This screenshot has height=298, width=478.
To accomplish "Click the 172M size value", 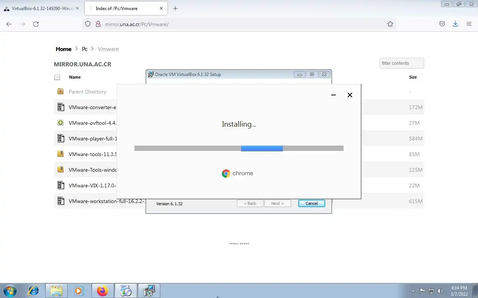I will coord(416,107).
